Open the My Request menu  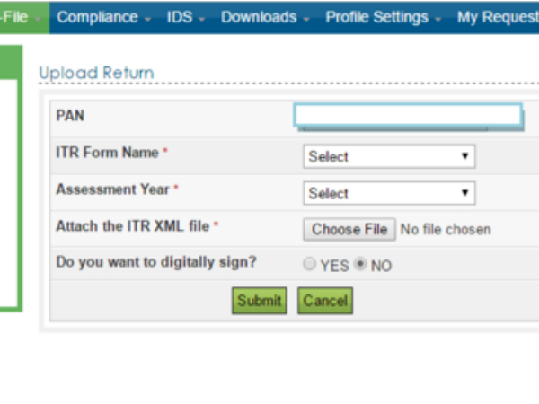point(497,17)
